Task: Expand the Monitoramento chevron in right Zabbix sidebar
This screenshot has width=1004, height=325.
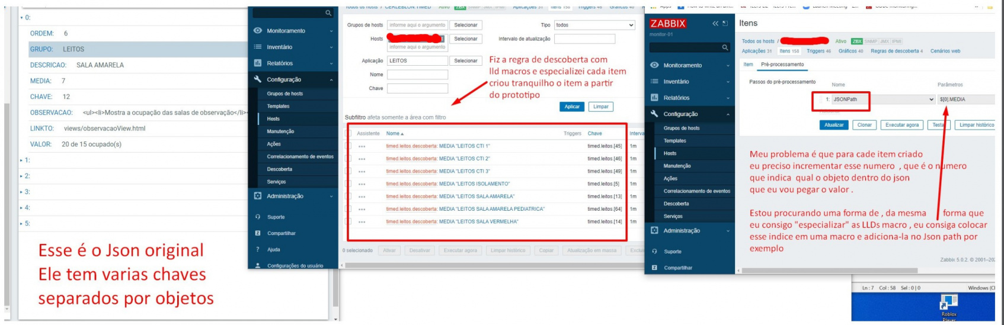Action: [728, 66]
